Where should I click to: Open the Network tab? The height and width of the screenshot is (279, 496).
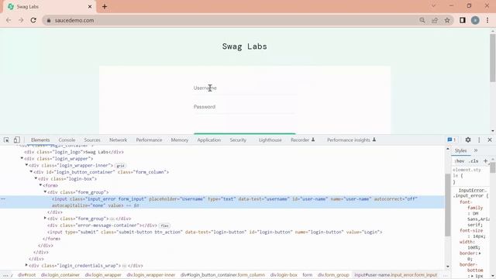point(118,139)
